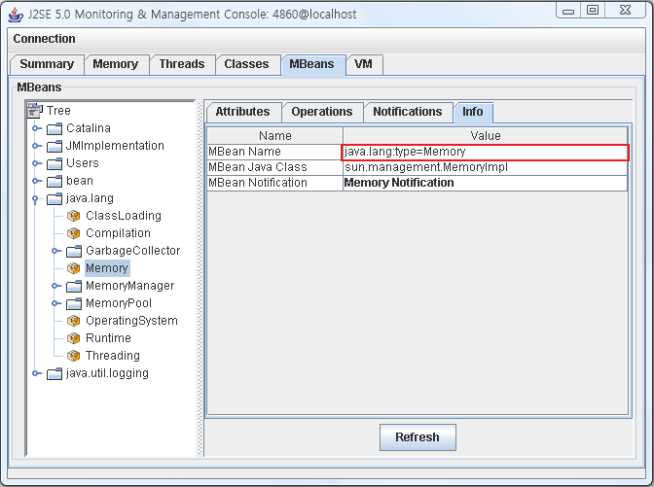Select the MemoryManager tree item
The image size is (654, 487).
click(129, 286)
